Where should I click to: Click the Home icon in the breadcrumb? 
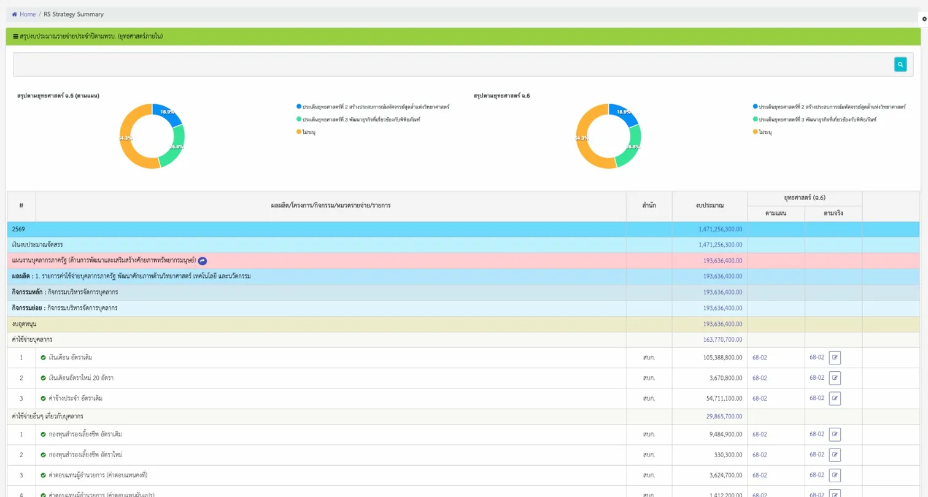click(x=14, y=14)
